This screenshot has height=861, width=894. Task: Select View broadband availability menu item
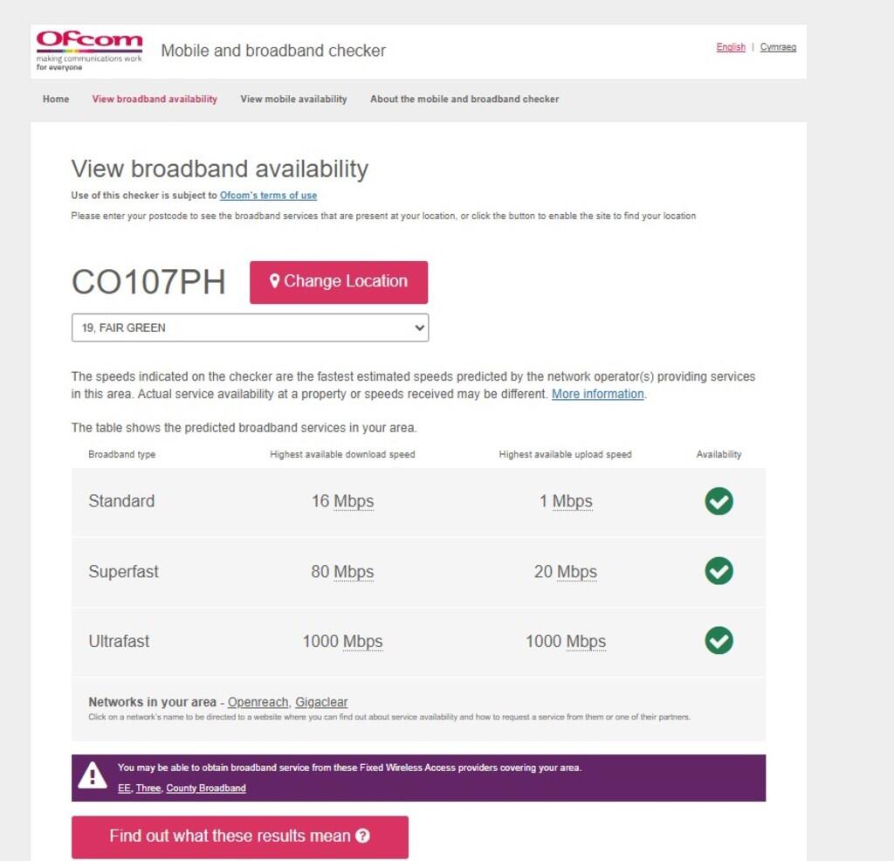(x=155, y=100)
